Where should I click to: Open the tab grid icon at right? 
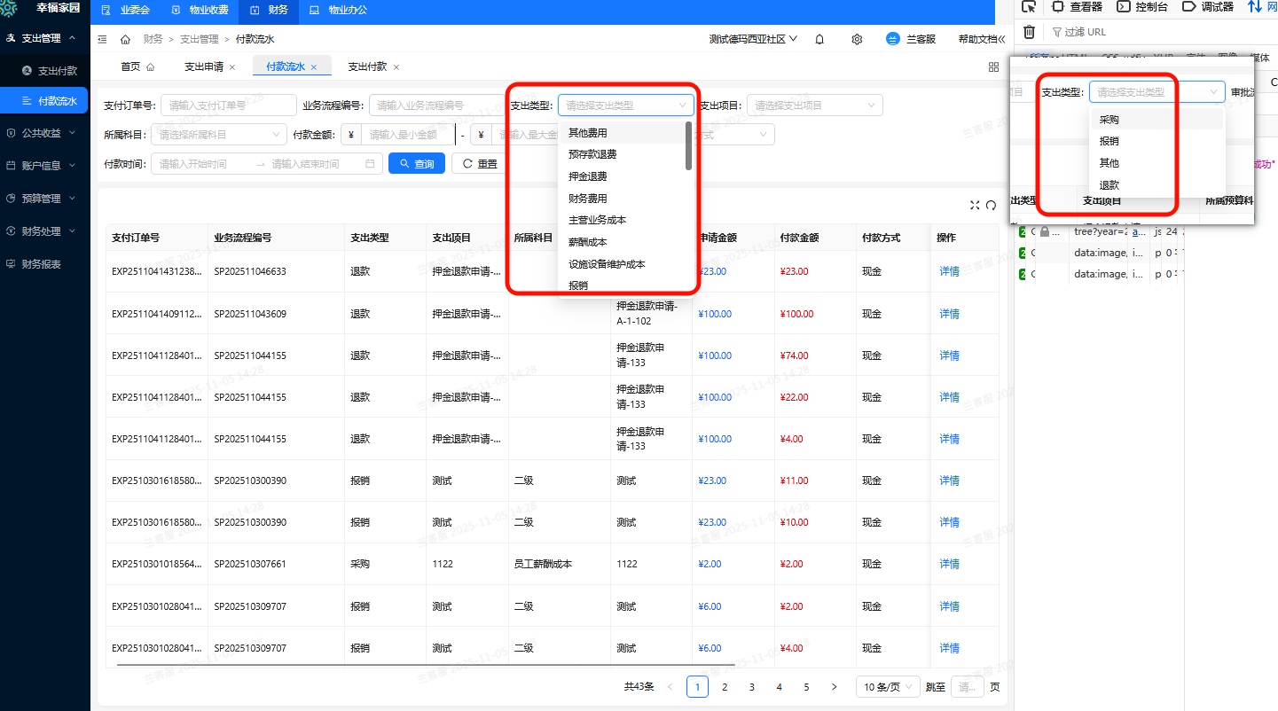point(993,66)
